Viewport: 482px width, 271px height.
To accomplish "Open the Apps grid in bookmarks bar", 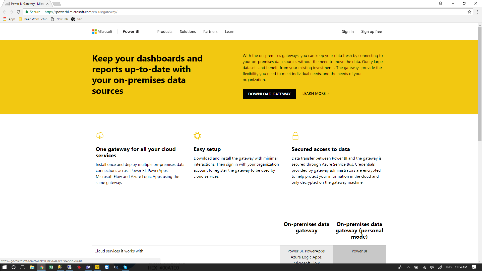I will pyautogui.click(x=9, y=19).
